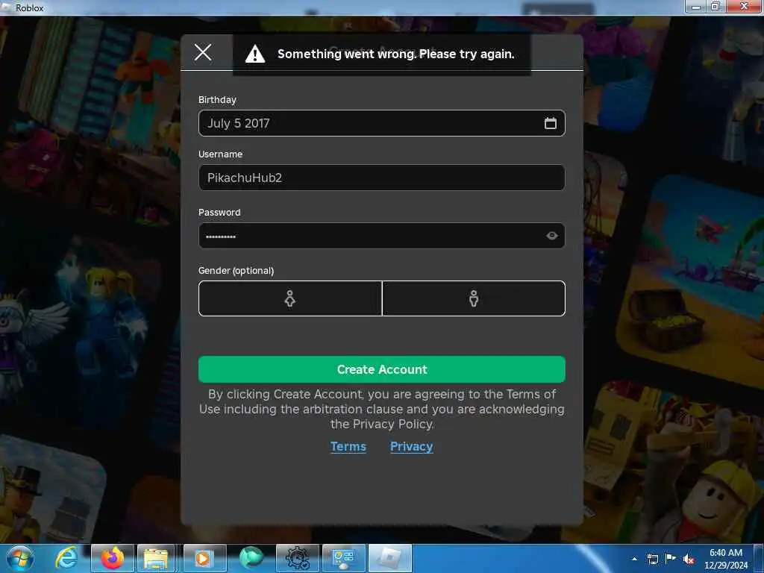
Task: Open the Windows Start menu
Action: pyautogui.click(x=20, y=558)
